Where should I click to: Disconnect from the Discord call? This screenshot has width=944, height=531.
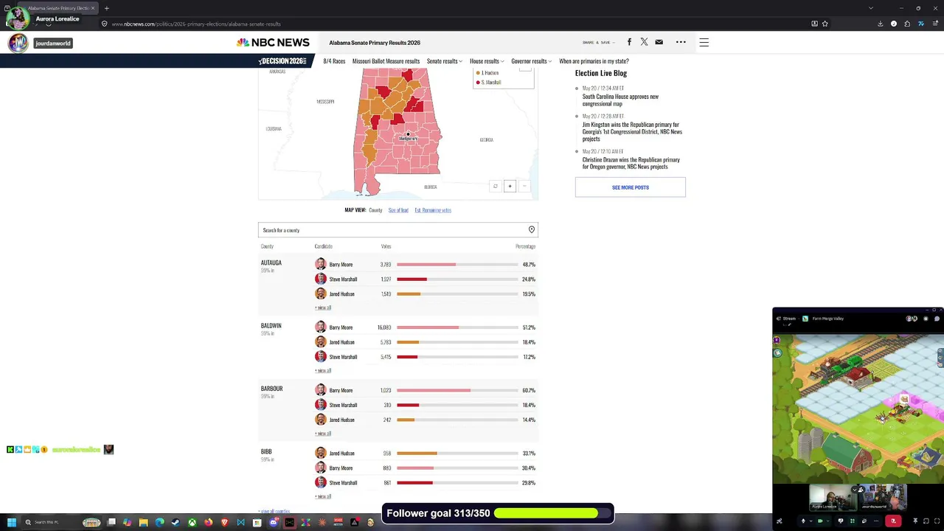tap(893, 521)
